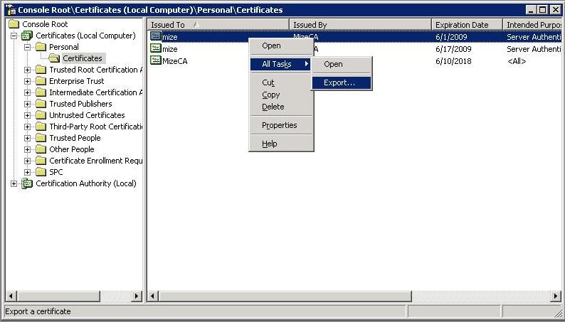Choose Export... from the All Tasks submenu
The width and height of the screenshot is (565, 322).
click(x=339, y=82)
